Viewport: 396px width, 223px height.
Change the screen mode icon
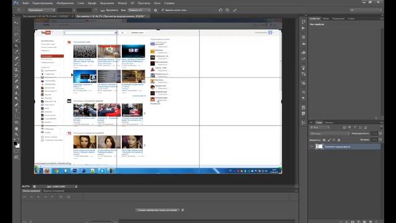(17, 157)
